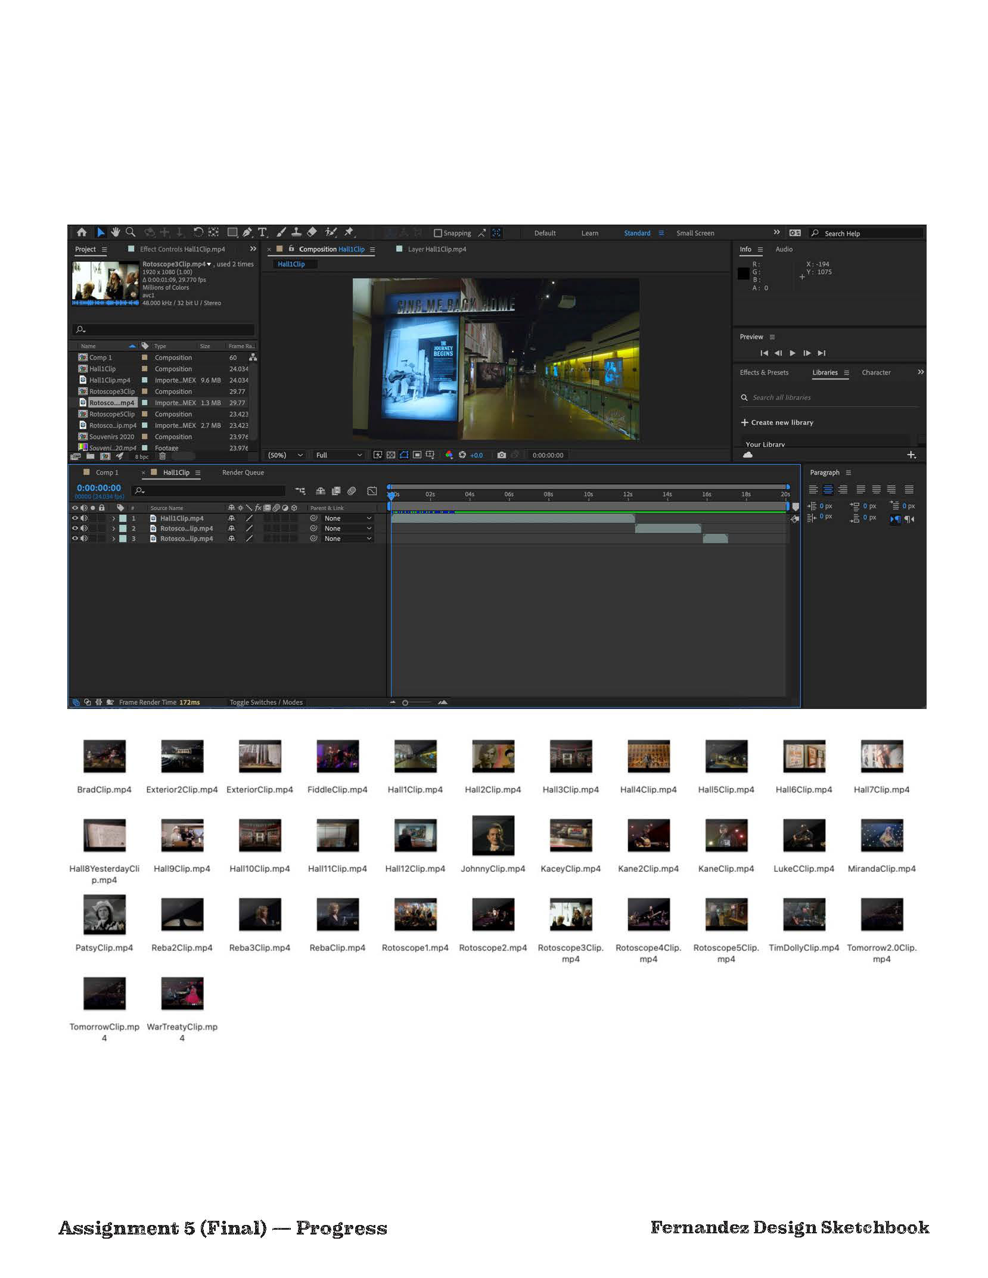
Task: Hide video of layer 1 Hall1Clip.mp4
Action: pyautogui.click(x=75, y=518)
